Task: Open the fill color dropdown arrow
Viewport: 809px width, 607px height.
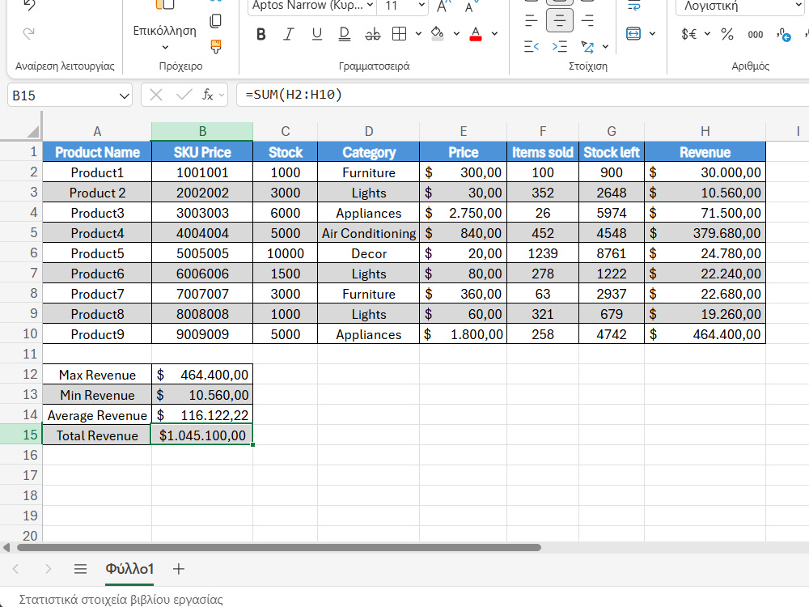Action: click(456, 34)
